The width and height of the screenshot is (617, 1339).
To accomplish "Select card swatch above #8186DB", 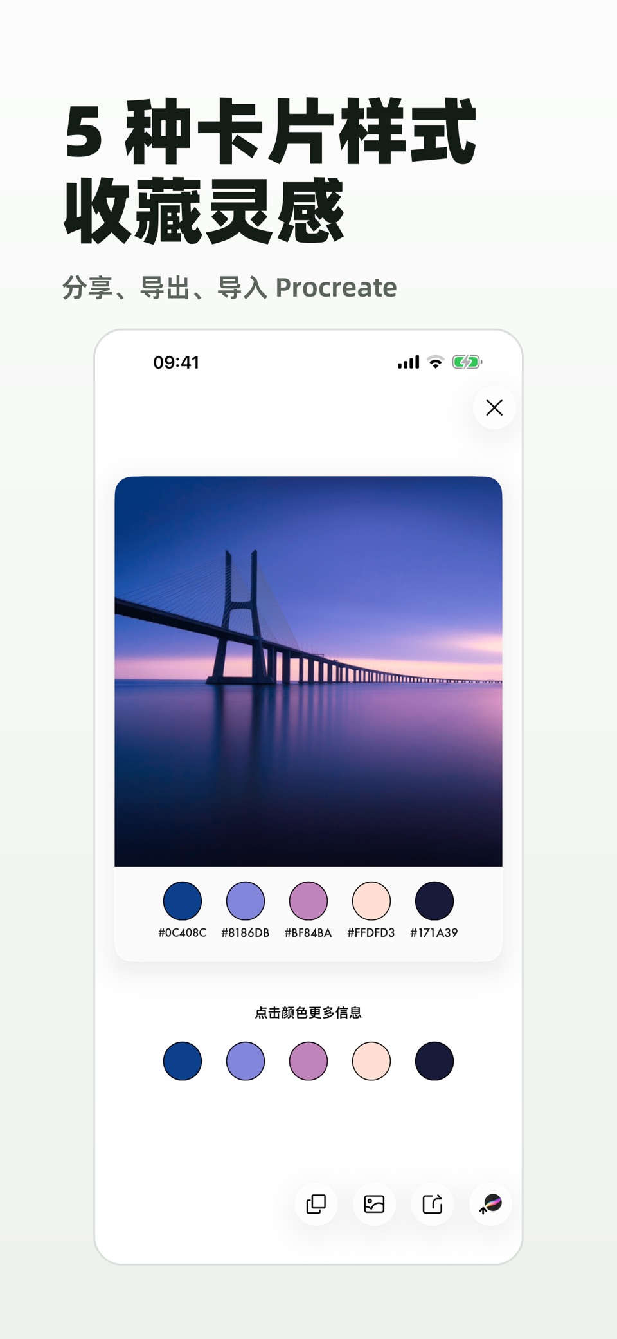I will click(x=246, y=901).
